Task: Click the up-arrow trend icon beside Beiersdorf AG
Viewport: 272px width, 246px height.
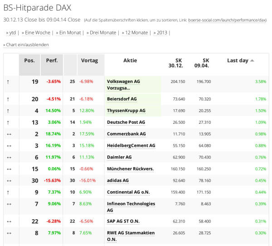Action: [x=8, y=99]
